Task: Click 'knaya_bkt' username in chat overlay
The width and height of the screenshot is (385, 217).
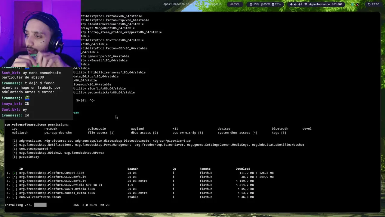Action: click(x=11, y=104)
